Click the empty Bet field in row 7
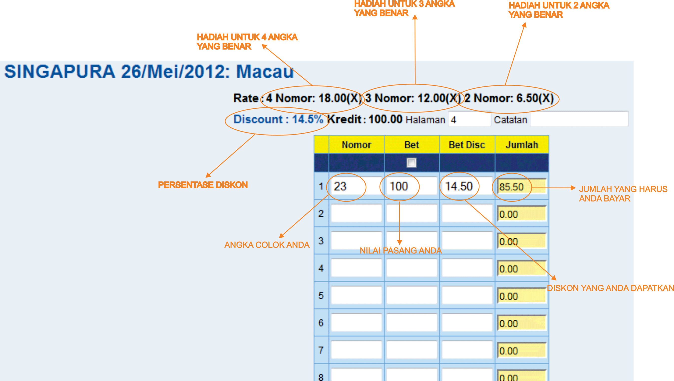 tap(412, 350)
